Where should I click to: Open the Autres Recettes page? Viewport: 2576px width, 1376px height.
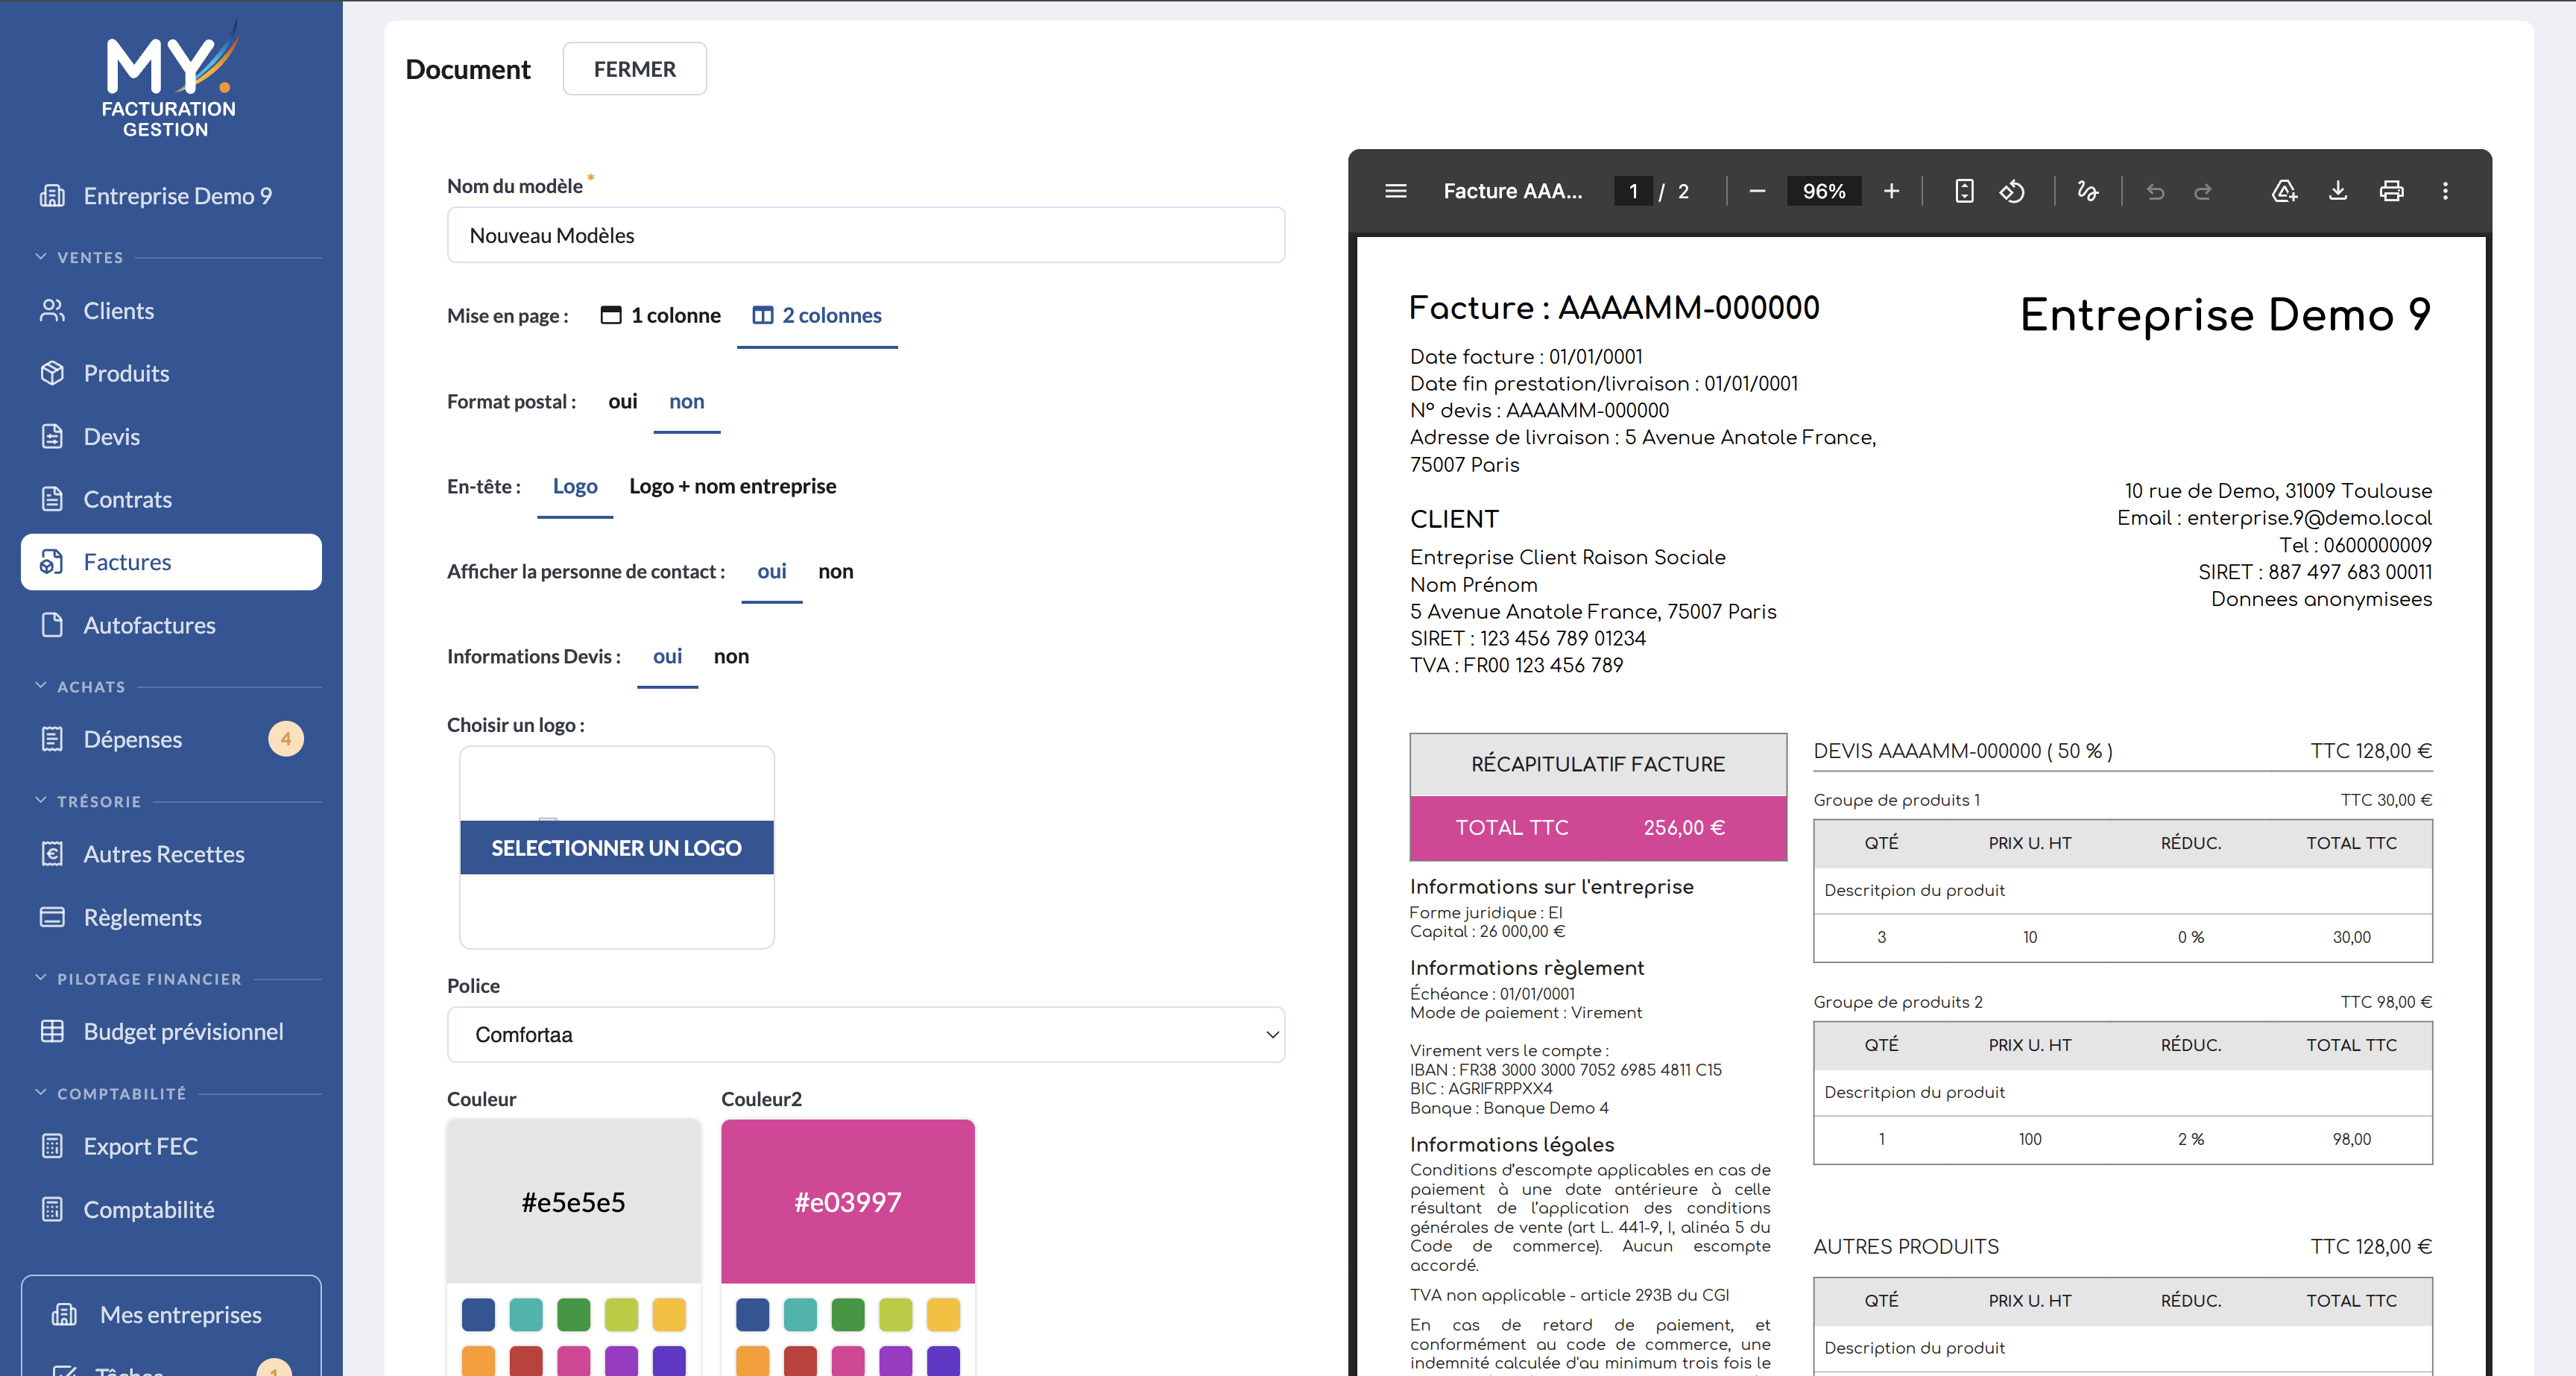click(171, 854)
